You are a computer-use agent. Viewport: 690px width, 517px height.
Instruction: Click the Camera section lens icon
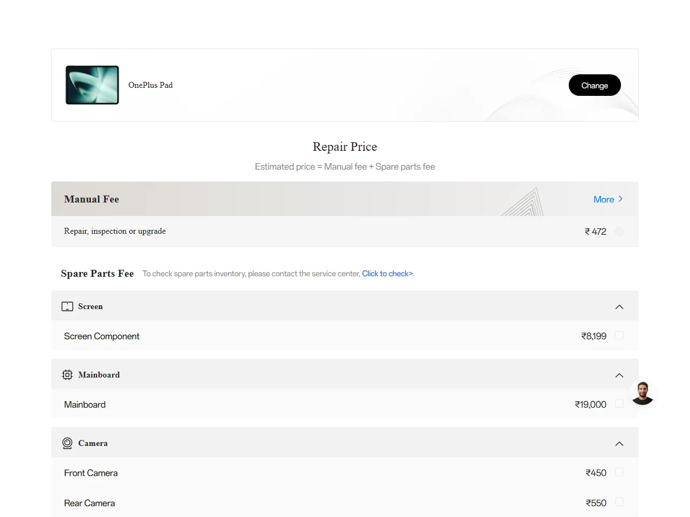click(x=67, y=443)
